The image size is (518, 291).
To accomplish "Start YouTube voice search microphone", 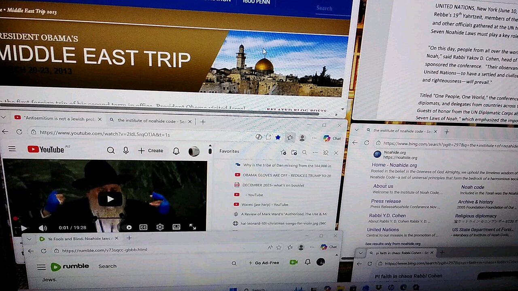I will click(x=126, y=150).
